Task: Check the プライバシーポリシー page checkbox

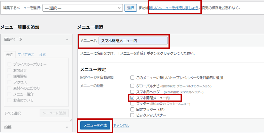Action: pyautogui.click(x=9, y=64)
